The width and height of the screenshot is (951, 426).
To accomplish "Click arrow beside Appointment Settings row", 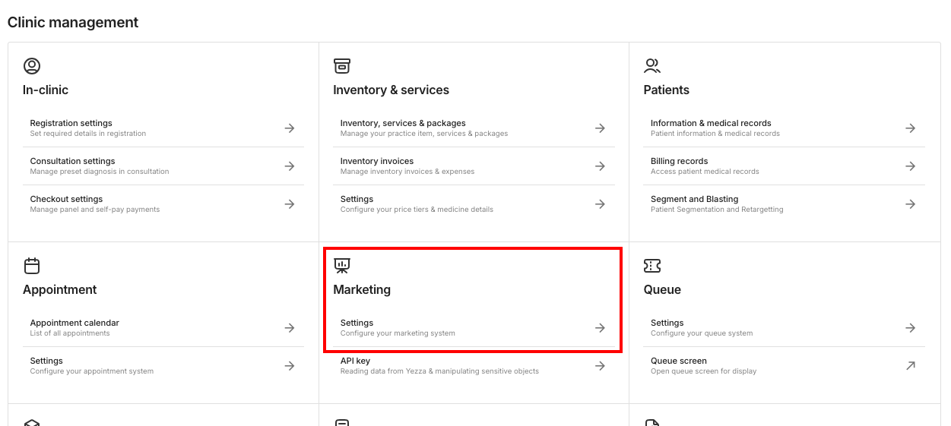I will pos(290,366).
